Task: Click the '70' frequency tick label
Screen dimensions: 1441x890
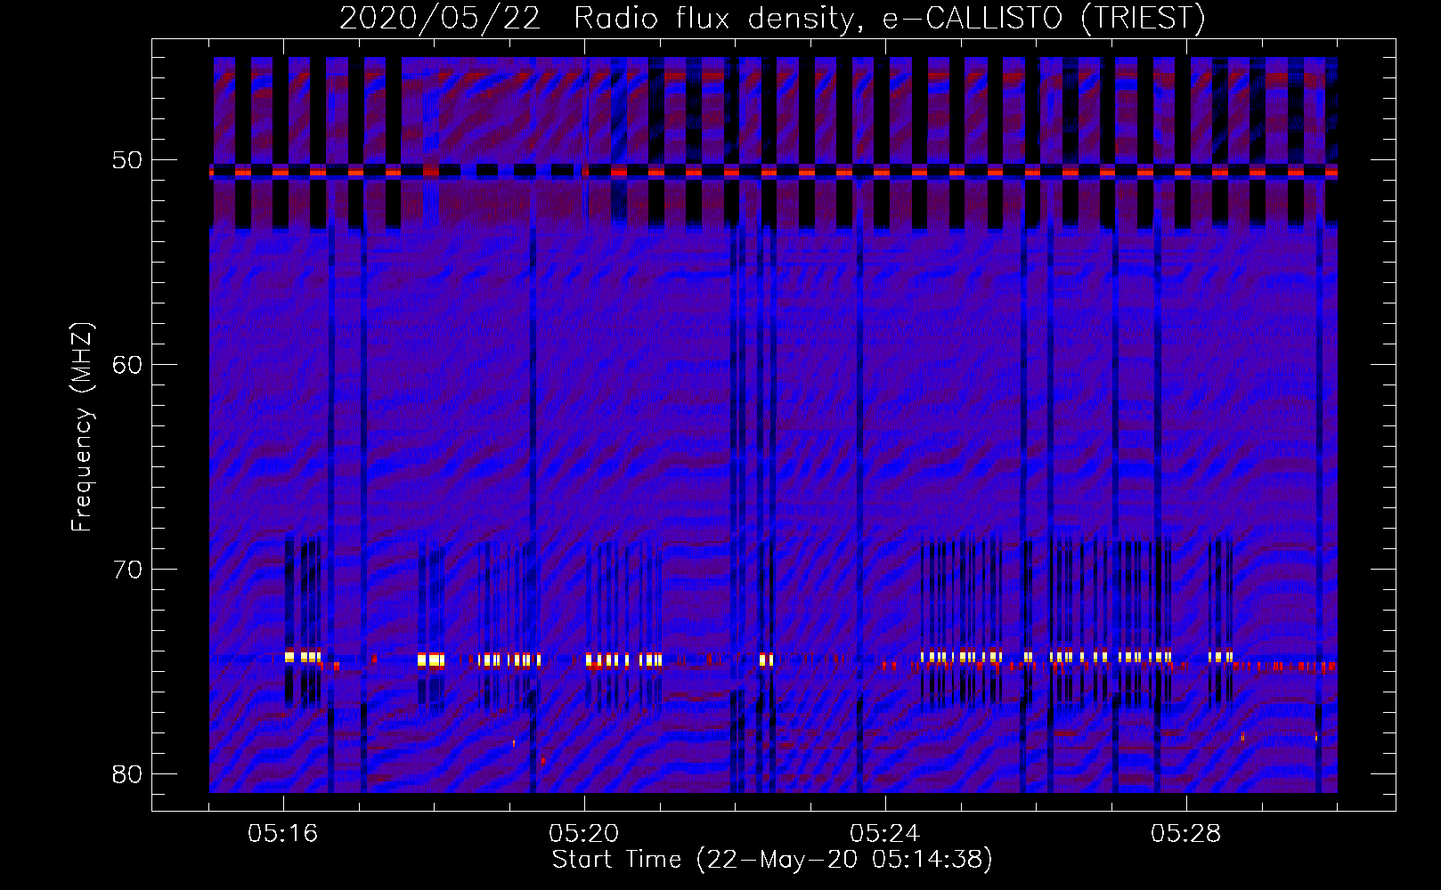Action: [x=127, y=570]
